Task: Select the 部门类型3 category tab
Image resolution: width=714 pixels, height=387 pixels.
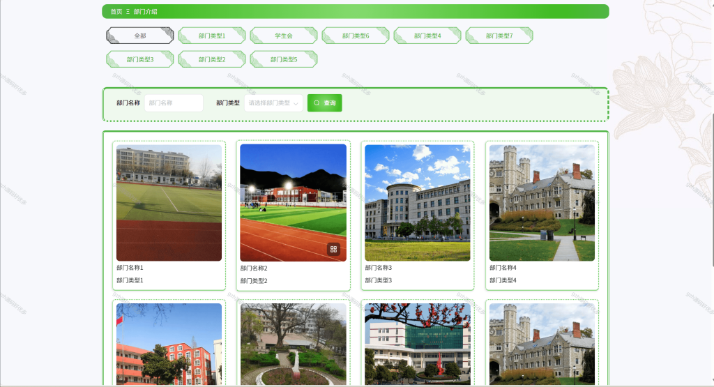Action: 139,59
